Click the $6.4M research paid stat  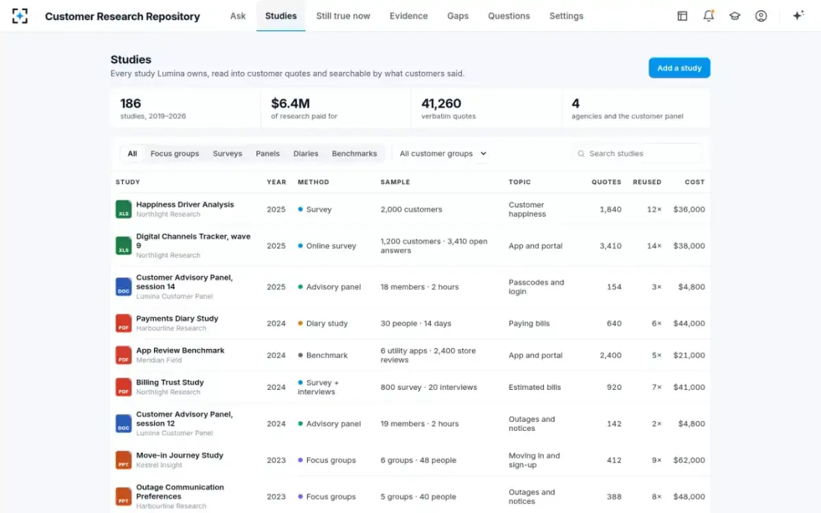click(336, 109)
